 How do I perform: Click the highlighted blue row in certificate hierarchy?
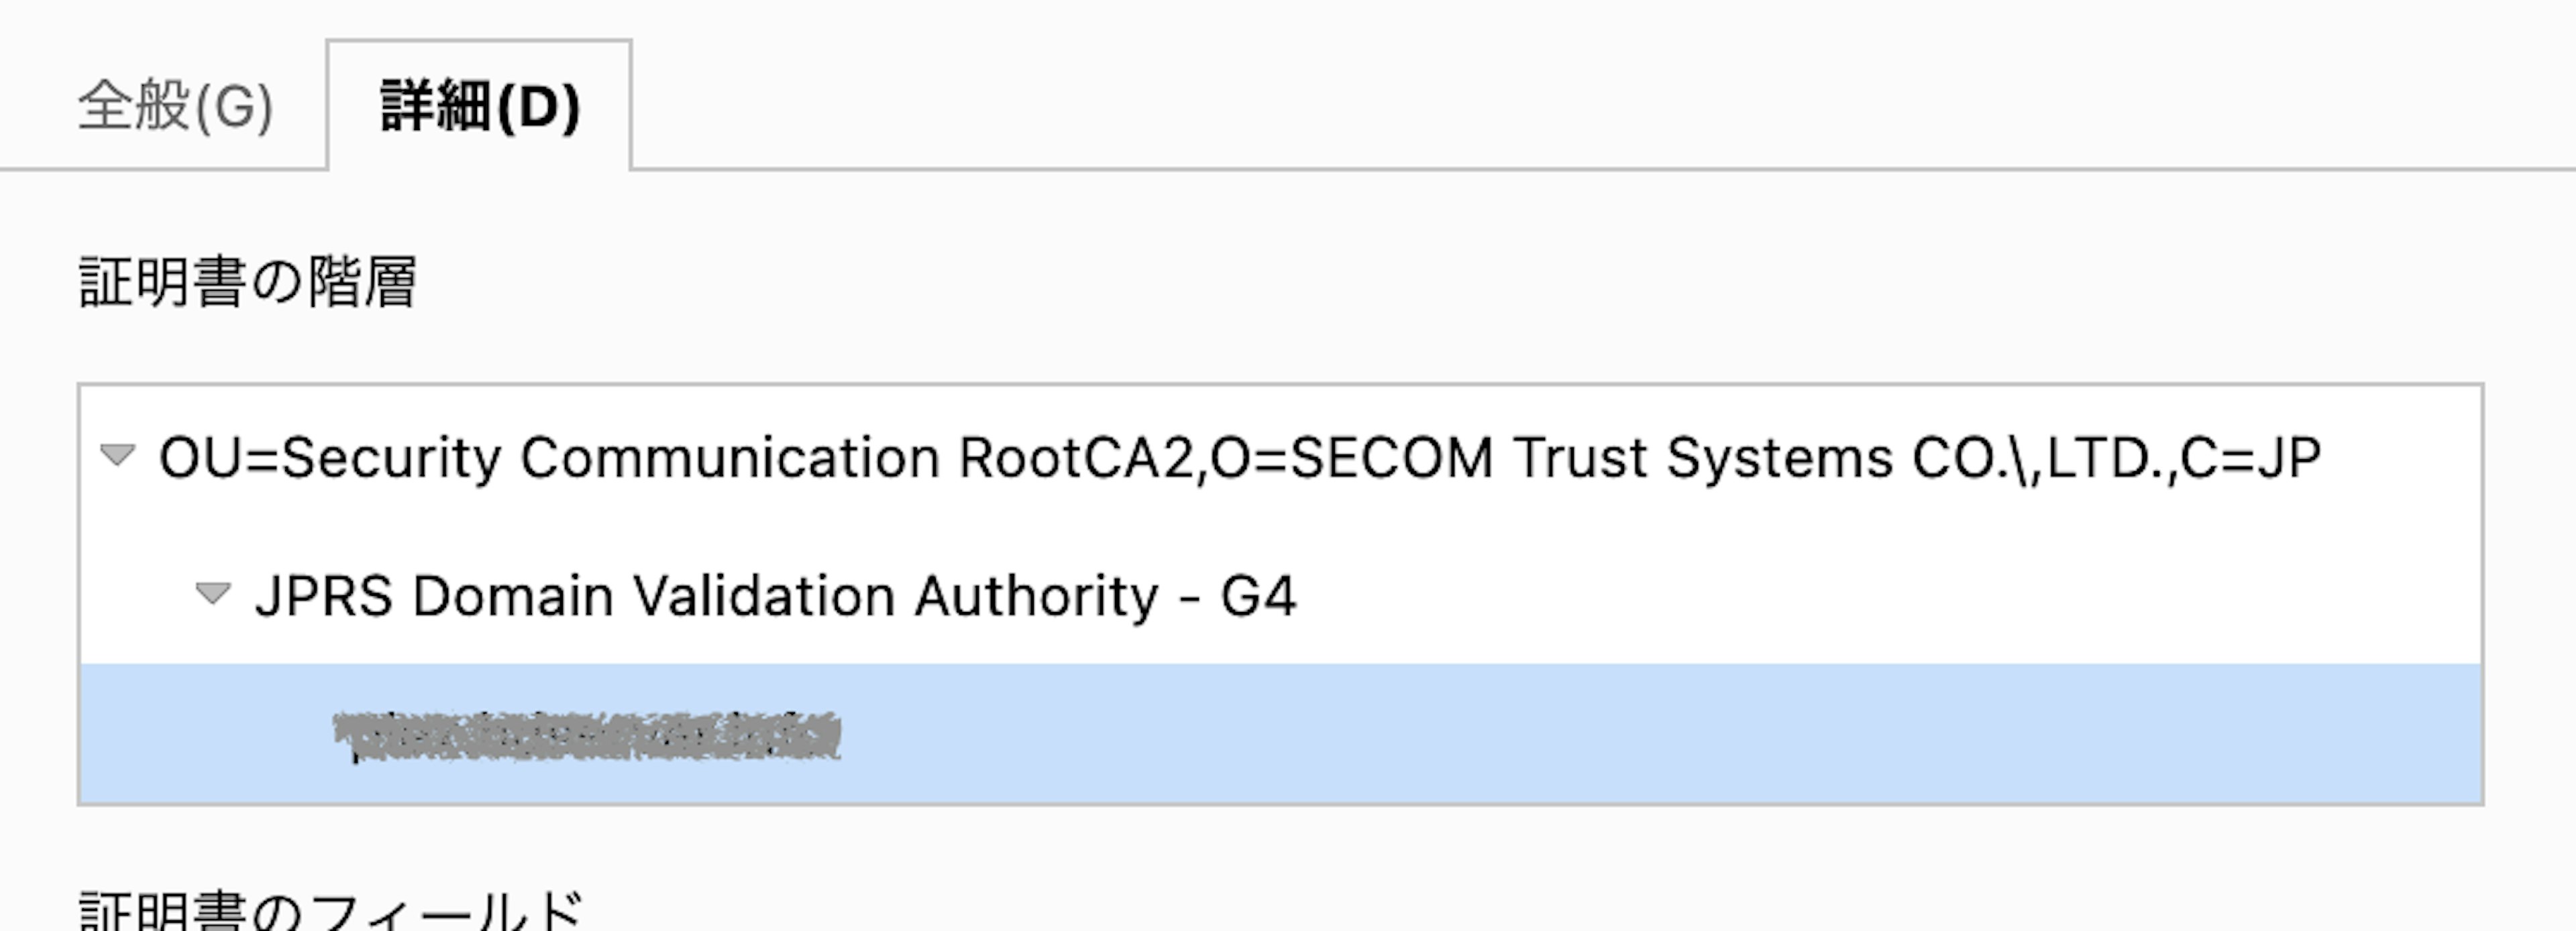coord(1280,734)
